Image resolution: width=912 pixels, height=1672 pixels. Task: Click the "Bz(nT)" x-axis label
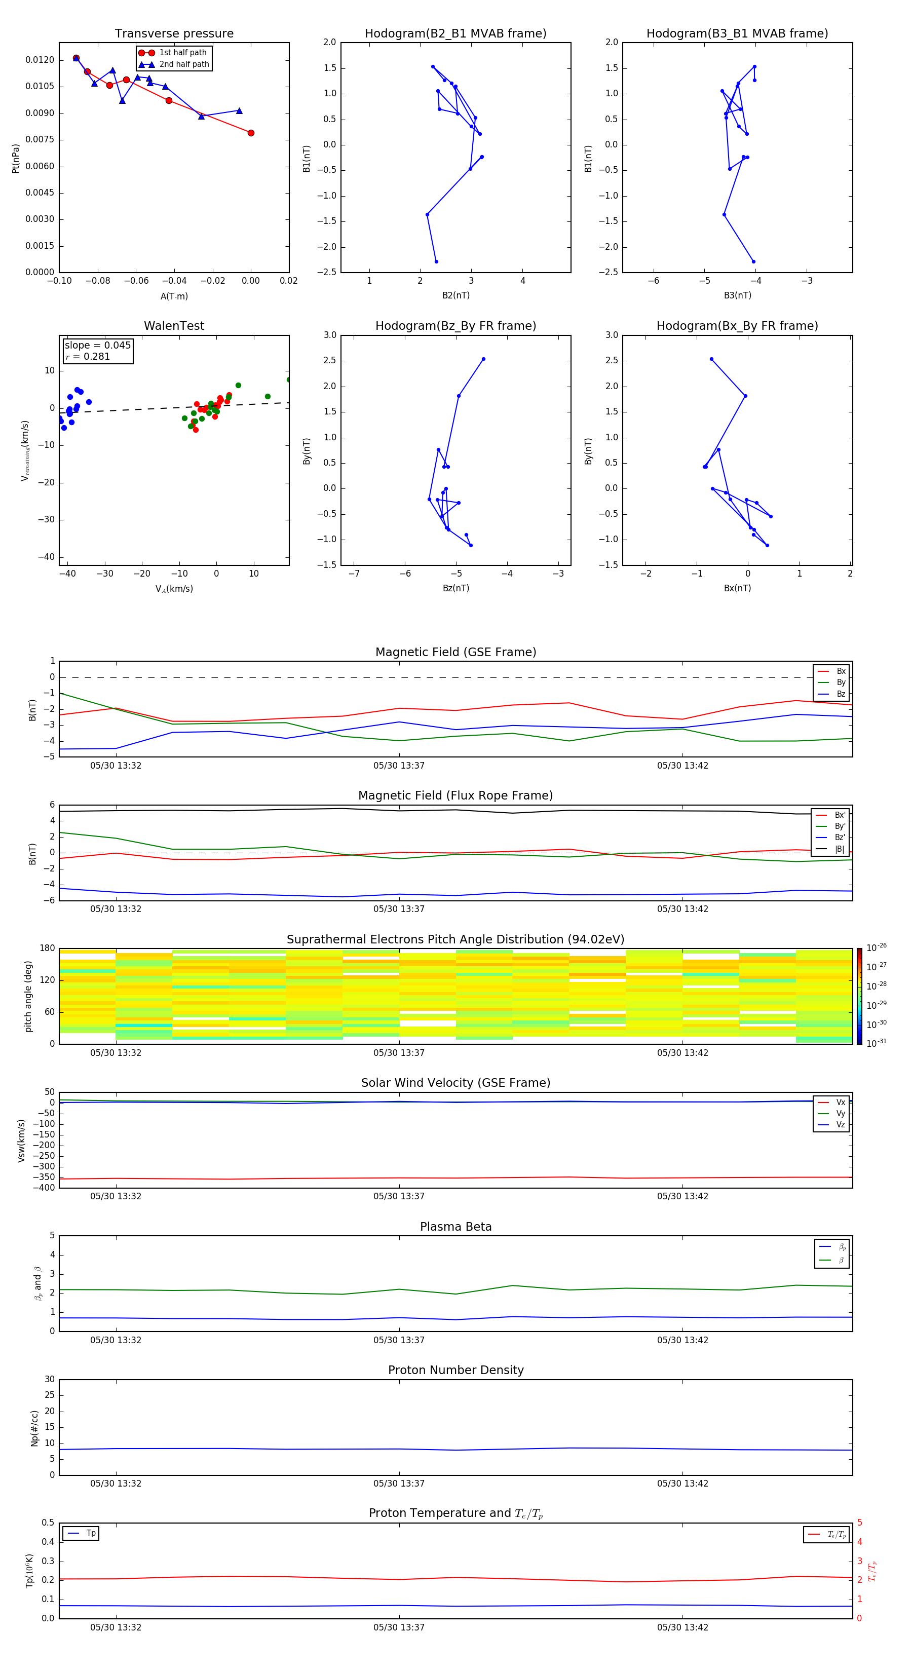[x=455, y=588]
